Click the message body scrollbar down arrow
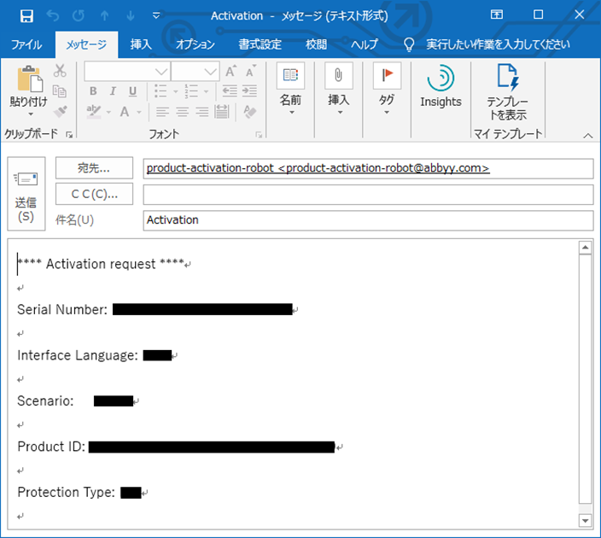Viewport: 601px width, 538px height. coord(585,521)
